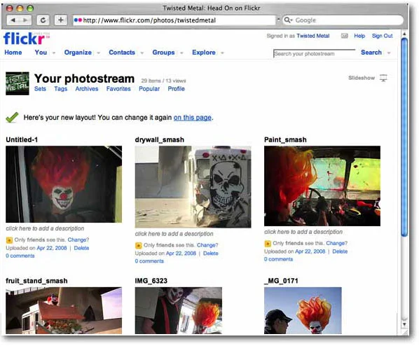Open the IMG_6323 photo
Viewport: 419px width, 353px height.
179,310
